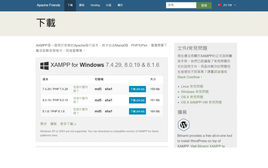Open md5 checksum for 8.0.19

98,100
